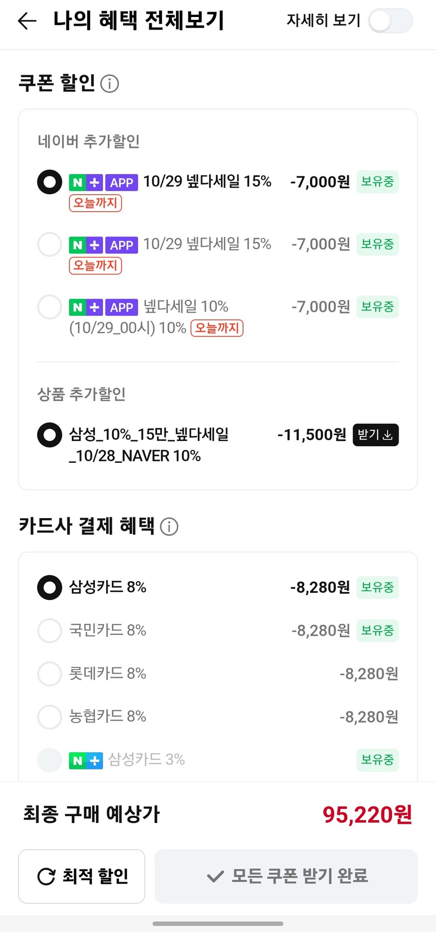Tap the APP badge on 넾다세일 10% coupon

[x=122, y=307]
